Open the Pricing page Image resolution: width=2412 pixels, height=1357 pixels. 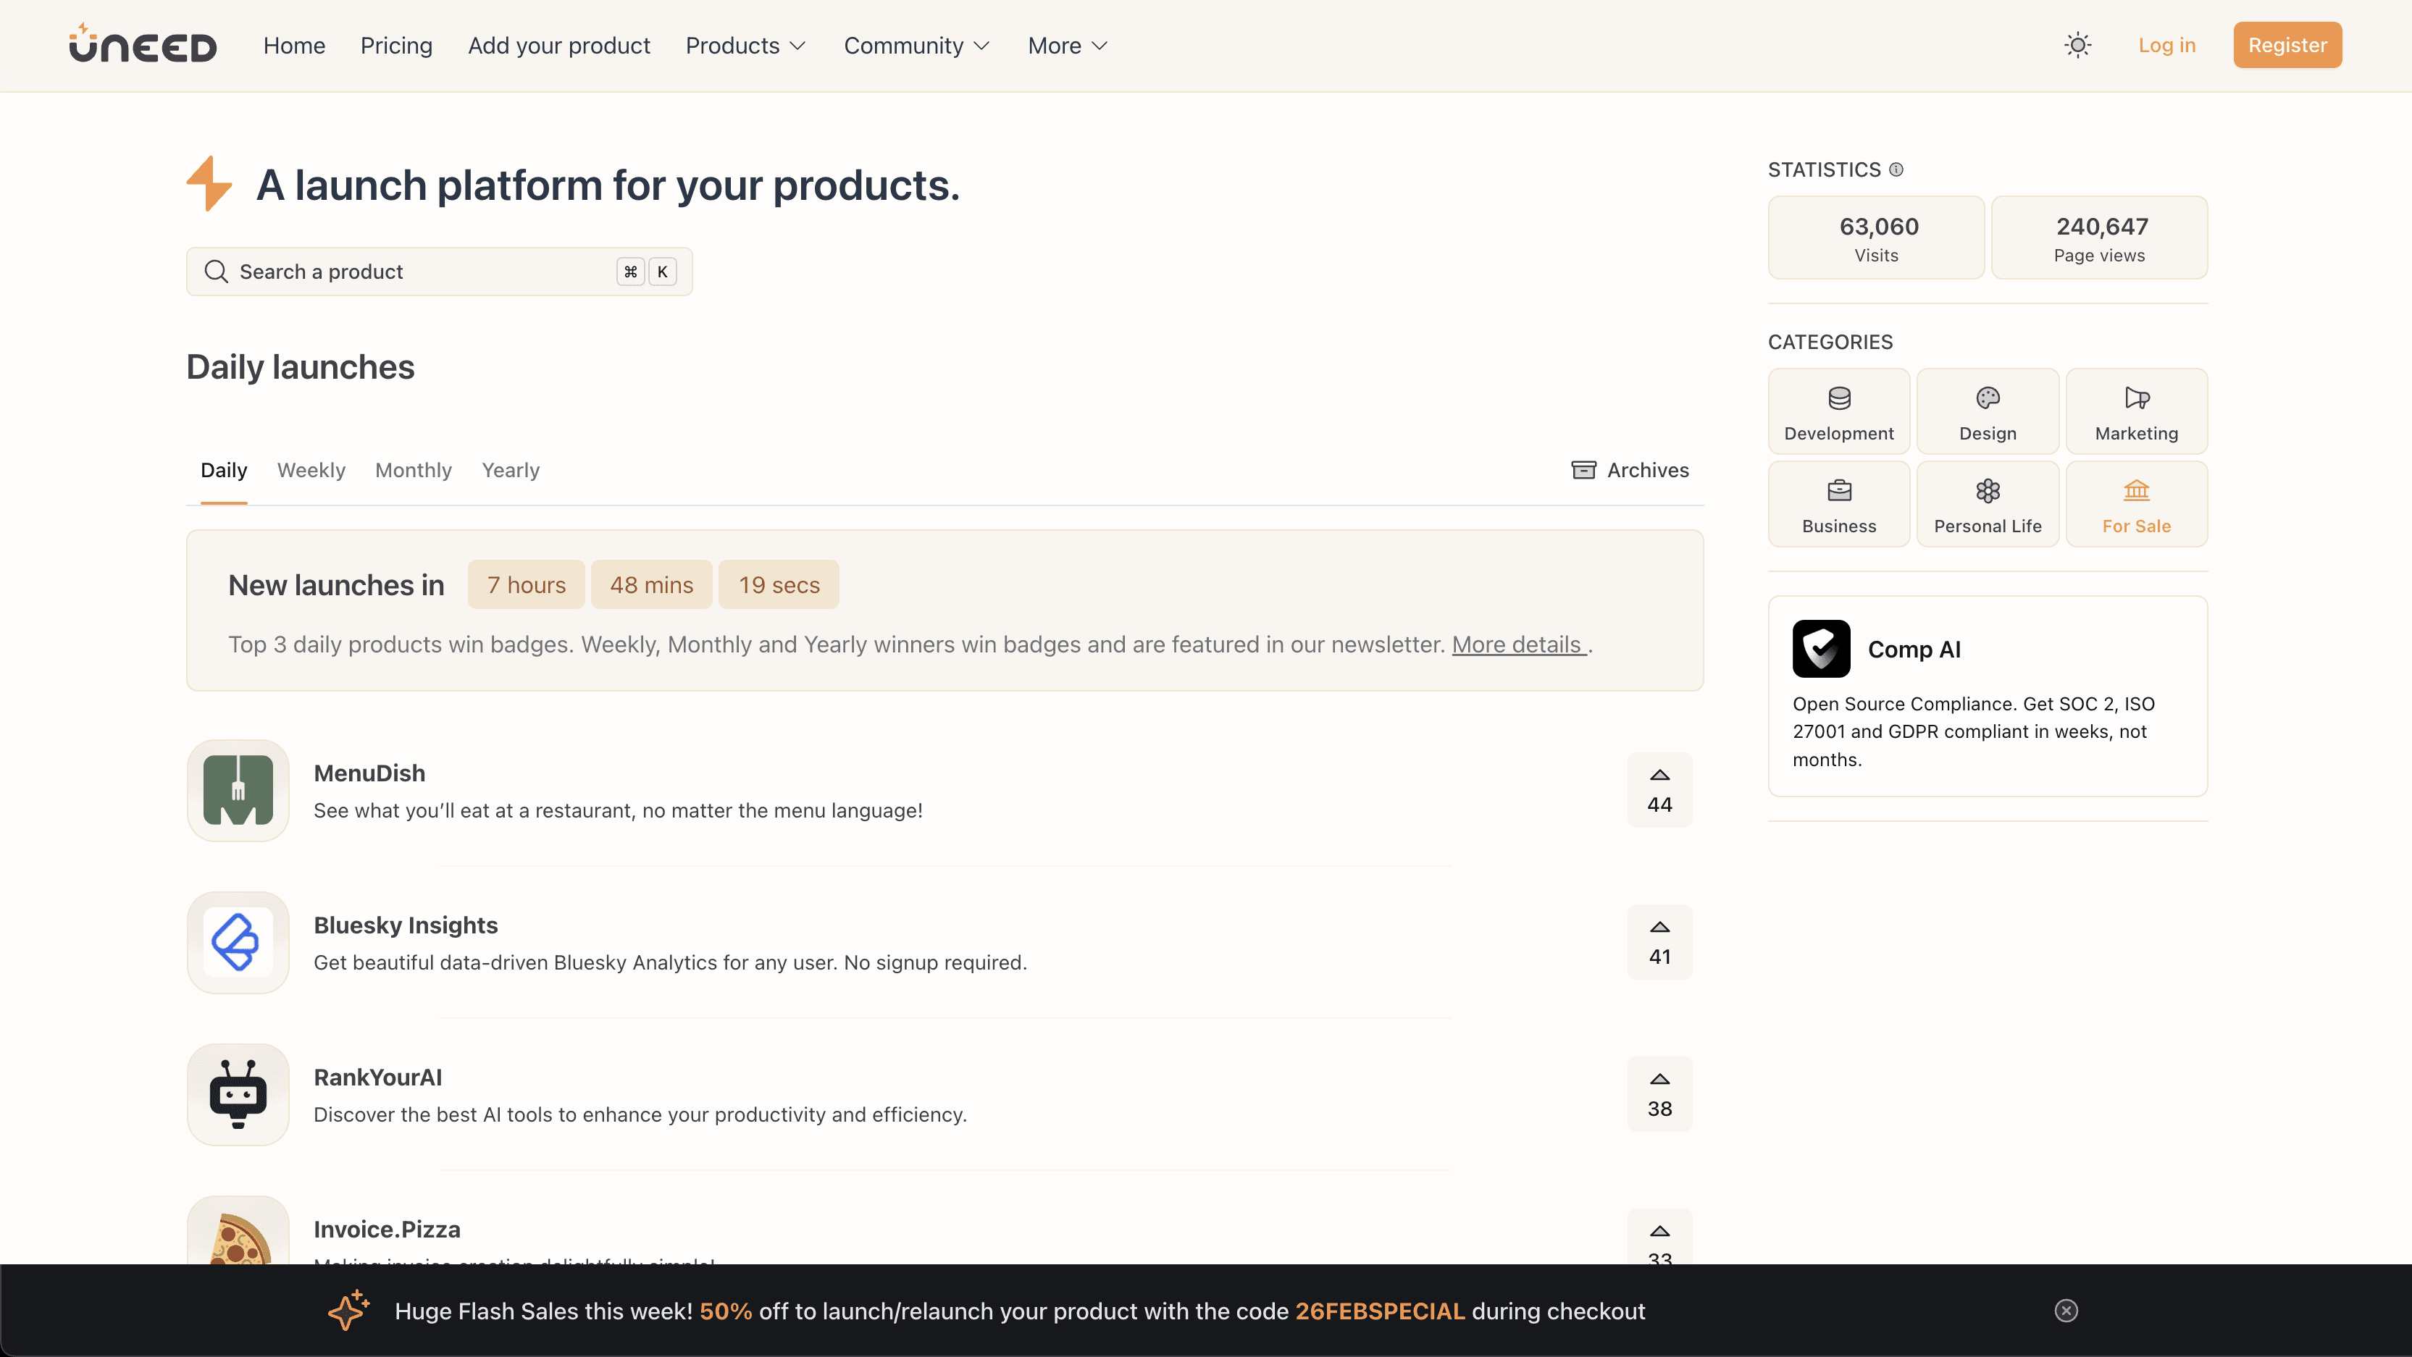click(x=396, y=46)
